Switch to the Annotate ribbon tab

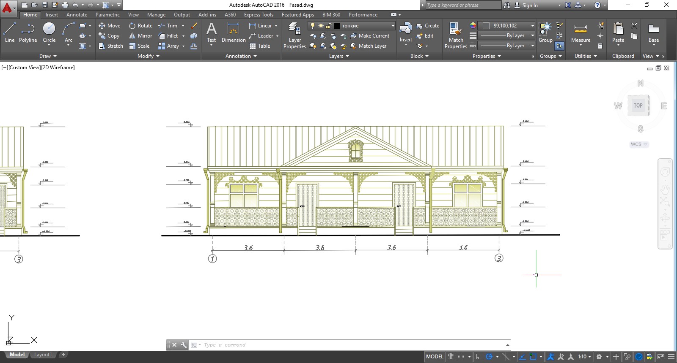tap(77, 15)
